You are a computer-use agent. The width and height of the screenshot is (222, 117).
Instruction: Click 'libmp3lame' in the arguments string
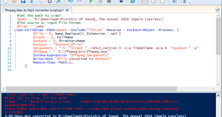[143, 48]
